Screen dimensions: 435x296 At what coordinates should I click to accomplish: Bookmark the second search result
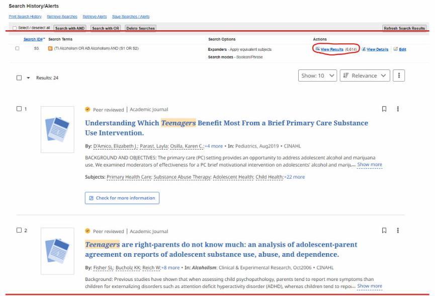tap(384, 231)
